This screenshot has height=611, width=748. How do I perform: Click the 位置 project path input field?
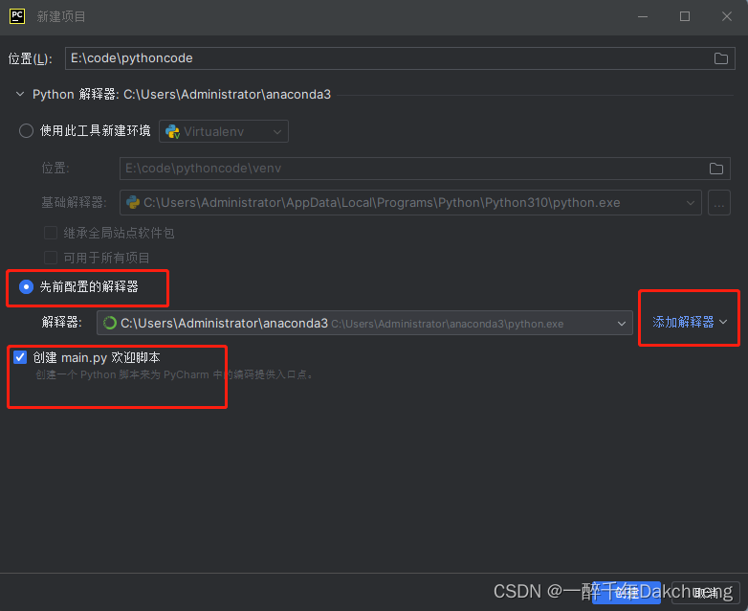400,58
